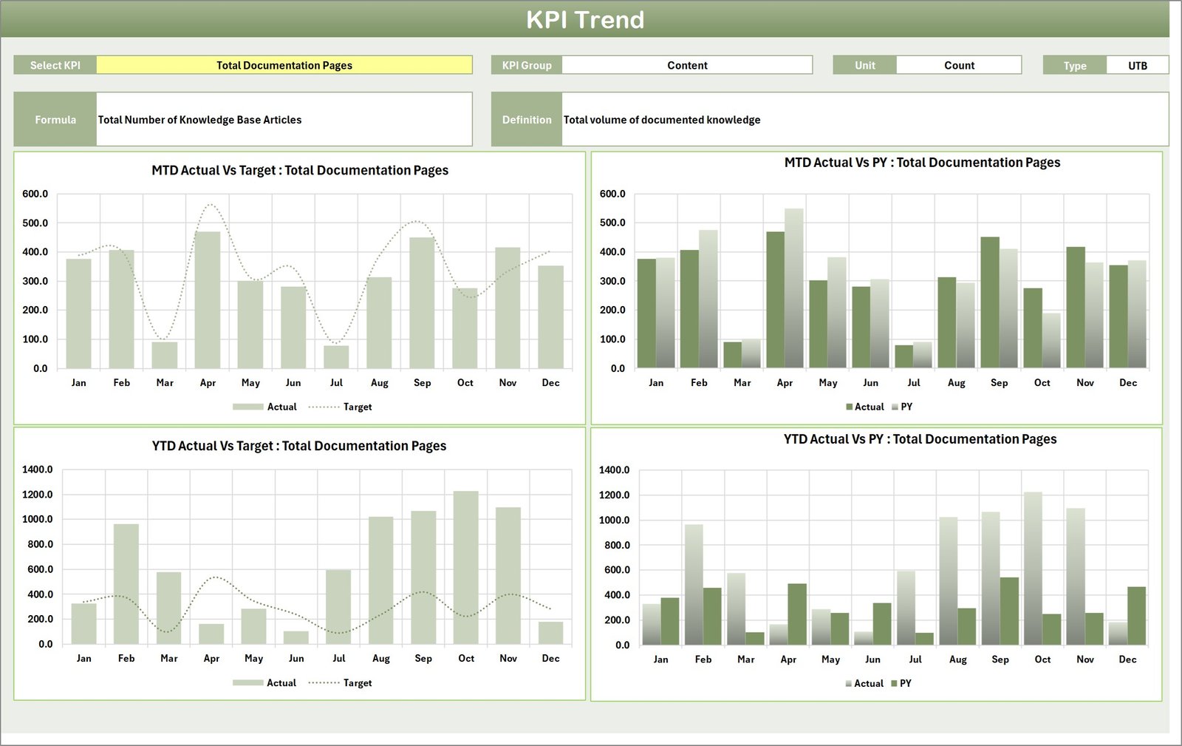Click the PY legend in MTD PY chart
This screenshot has height=746, width=1182.
click(906, 407)
